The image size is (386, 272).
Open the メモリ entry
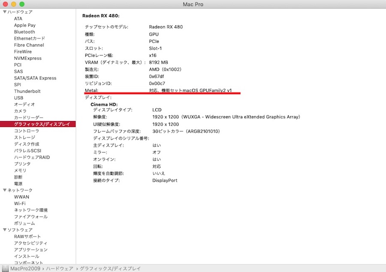click(x=20, y=170)
